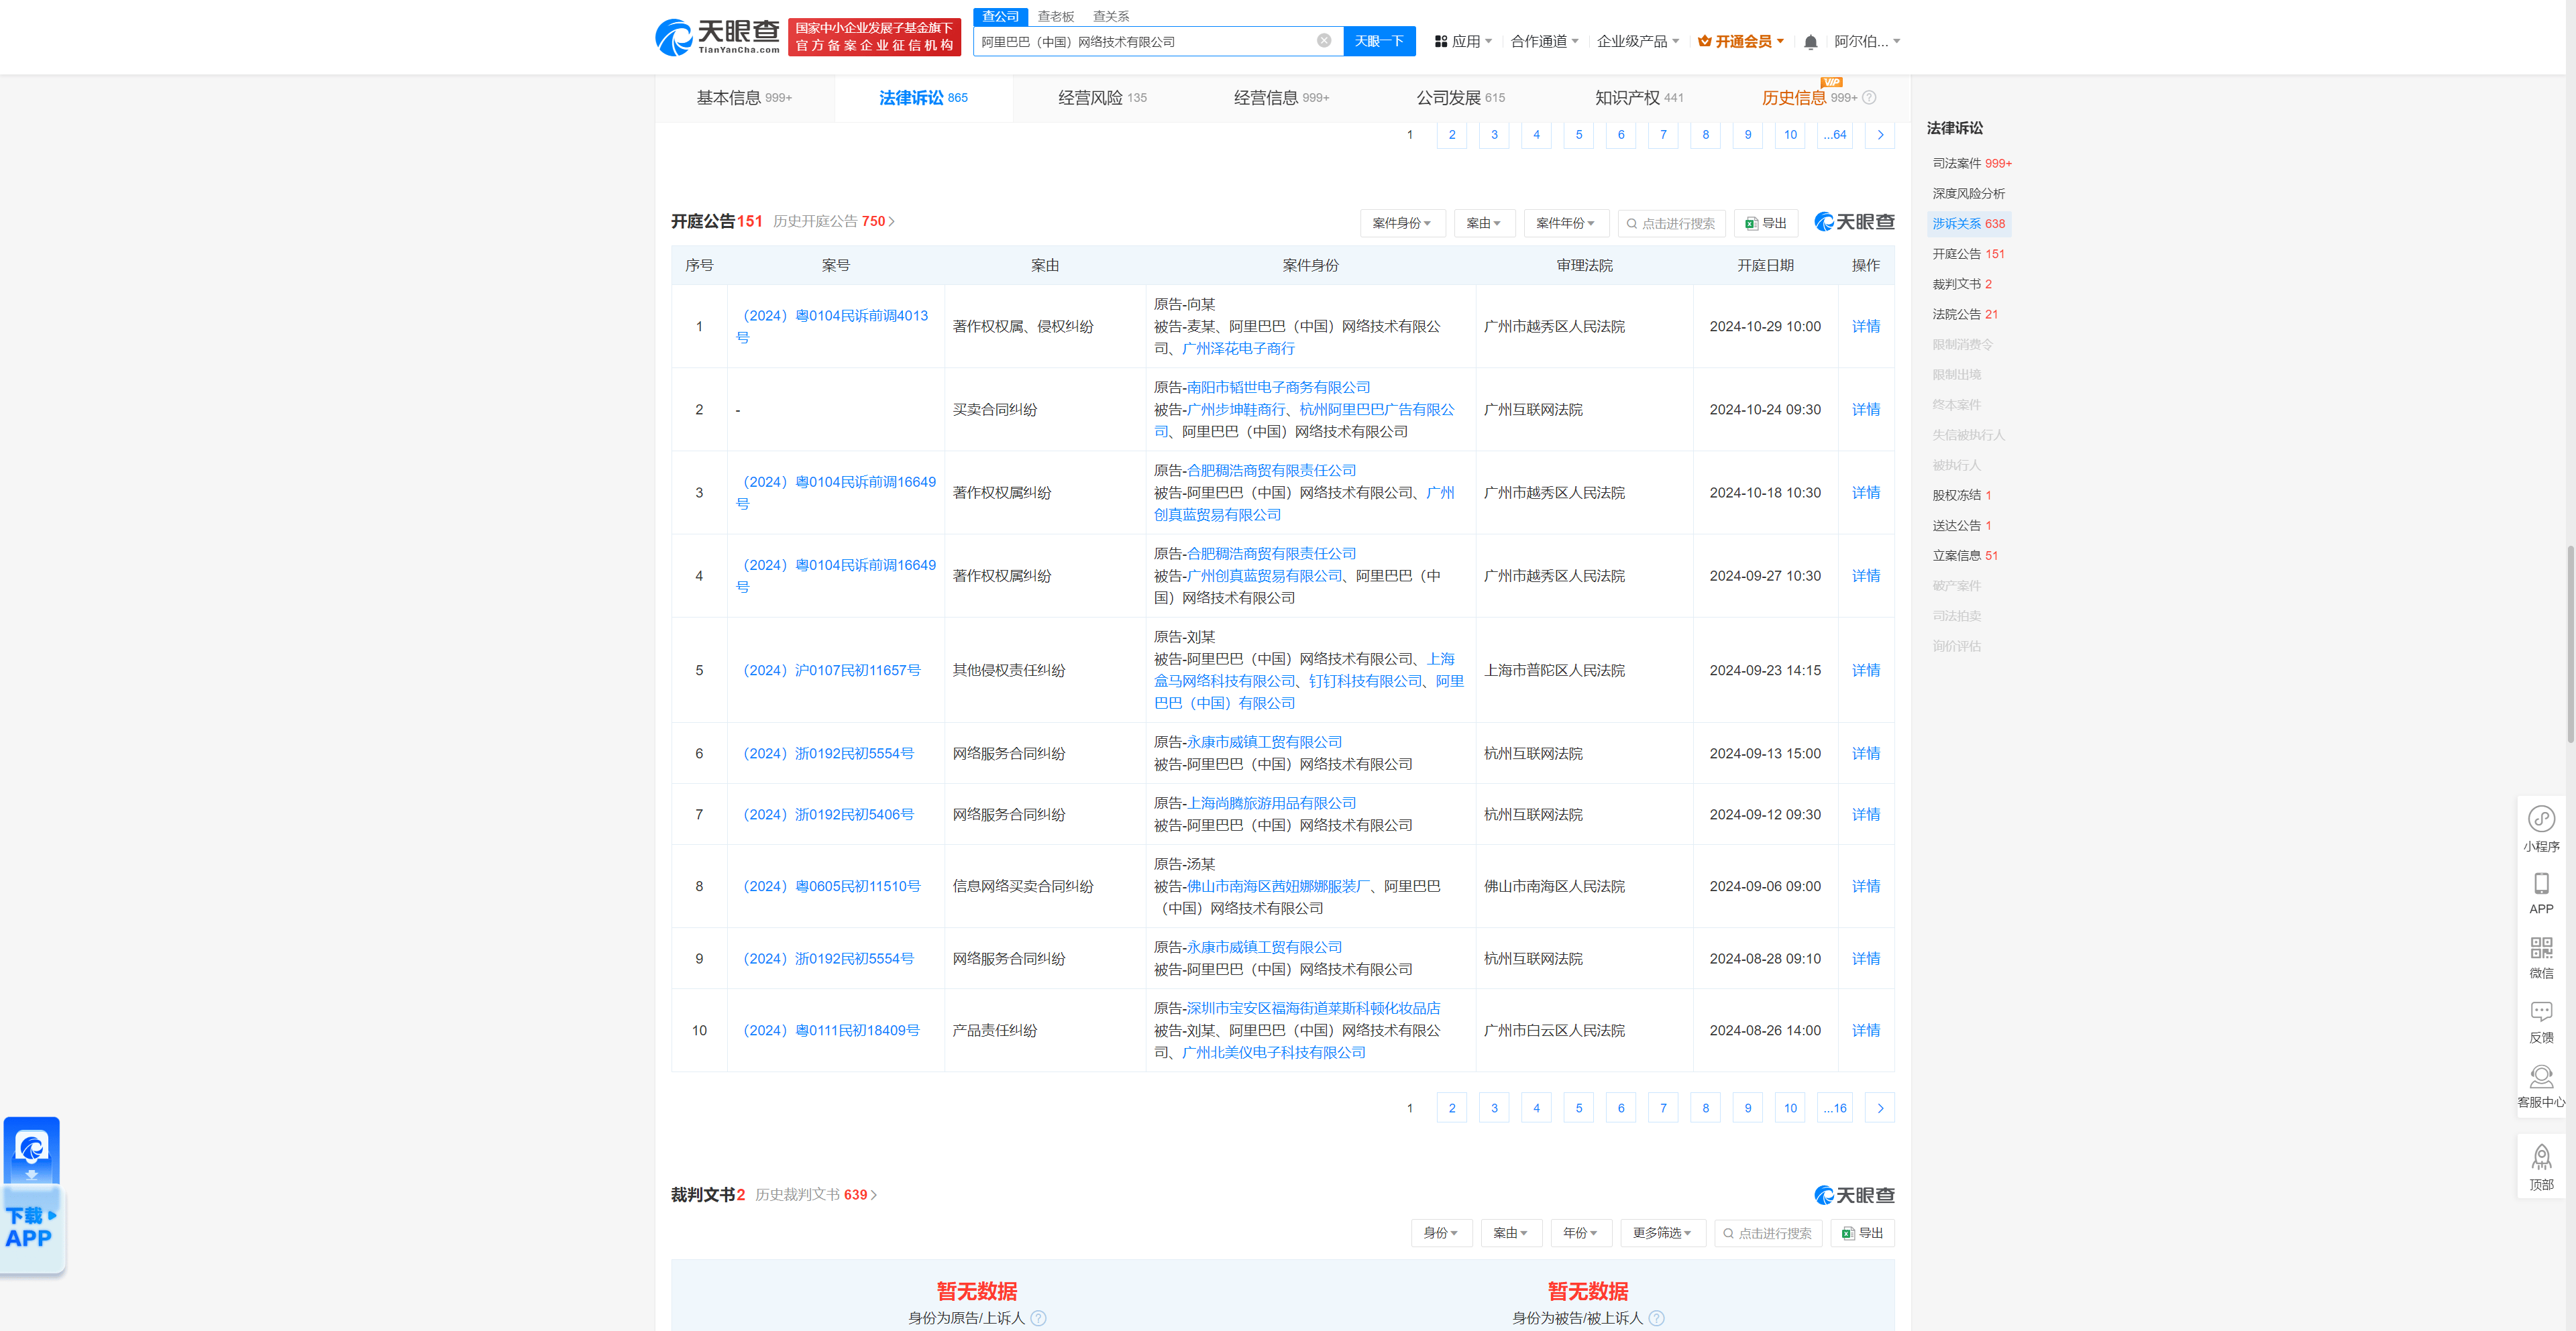
Task: Open 法院公告 21 in the side navigation
Action: coord(1964,314)
